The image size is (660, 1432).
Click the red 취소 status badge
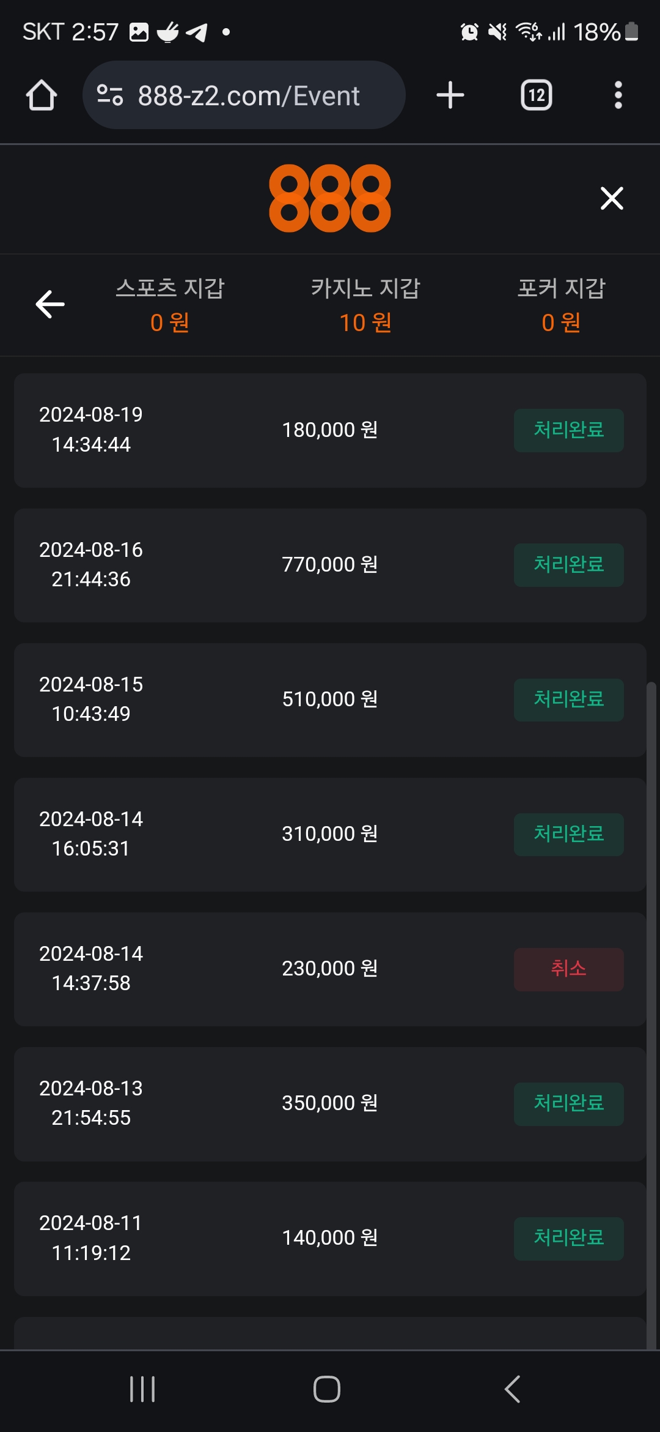coord(568,969)
